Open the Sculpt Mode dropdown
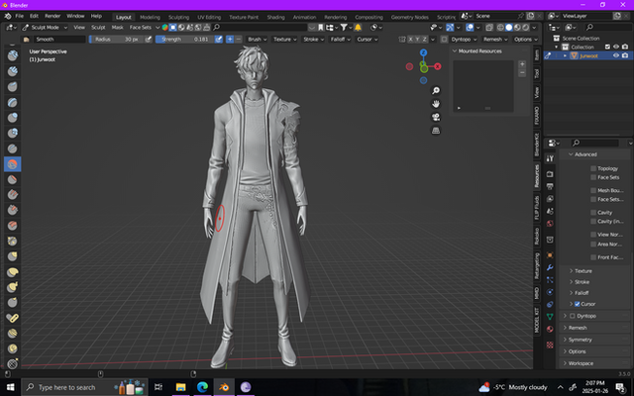The height and width of the screenshot is (396, 634). click(44, 28)
